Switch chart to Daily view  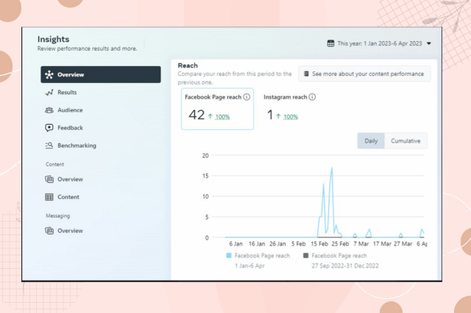[371, 141]
